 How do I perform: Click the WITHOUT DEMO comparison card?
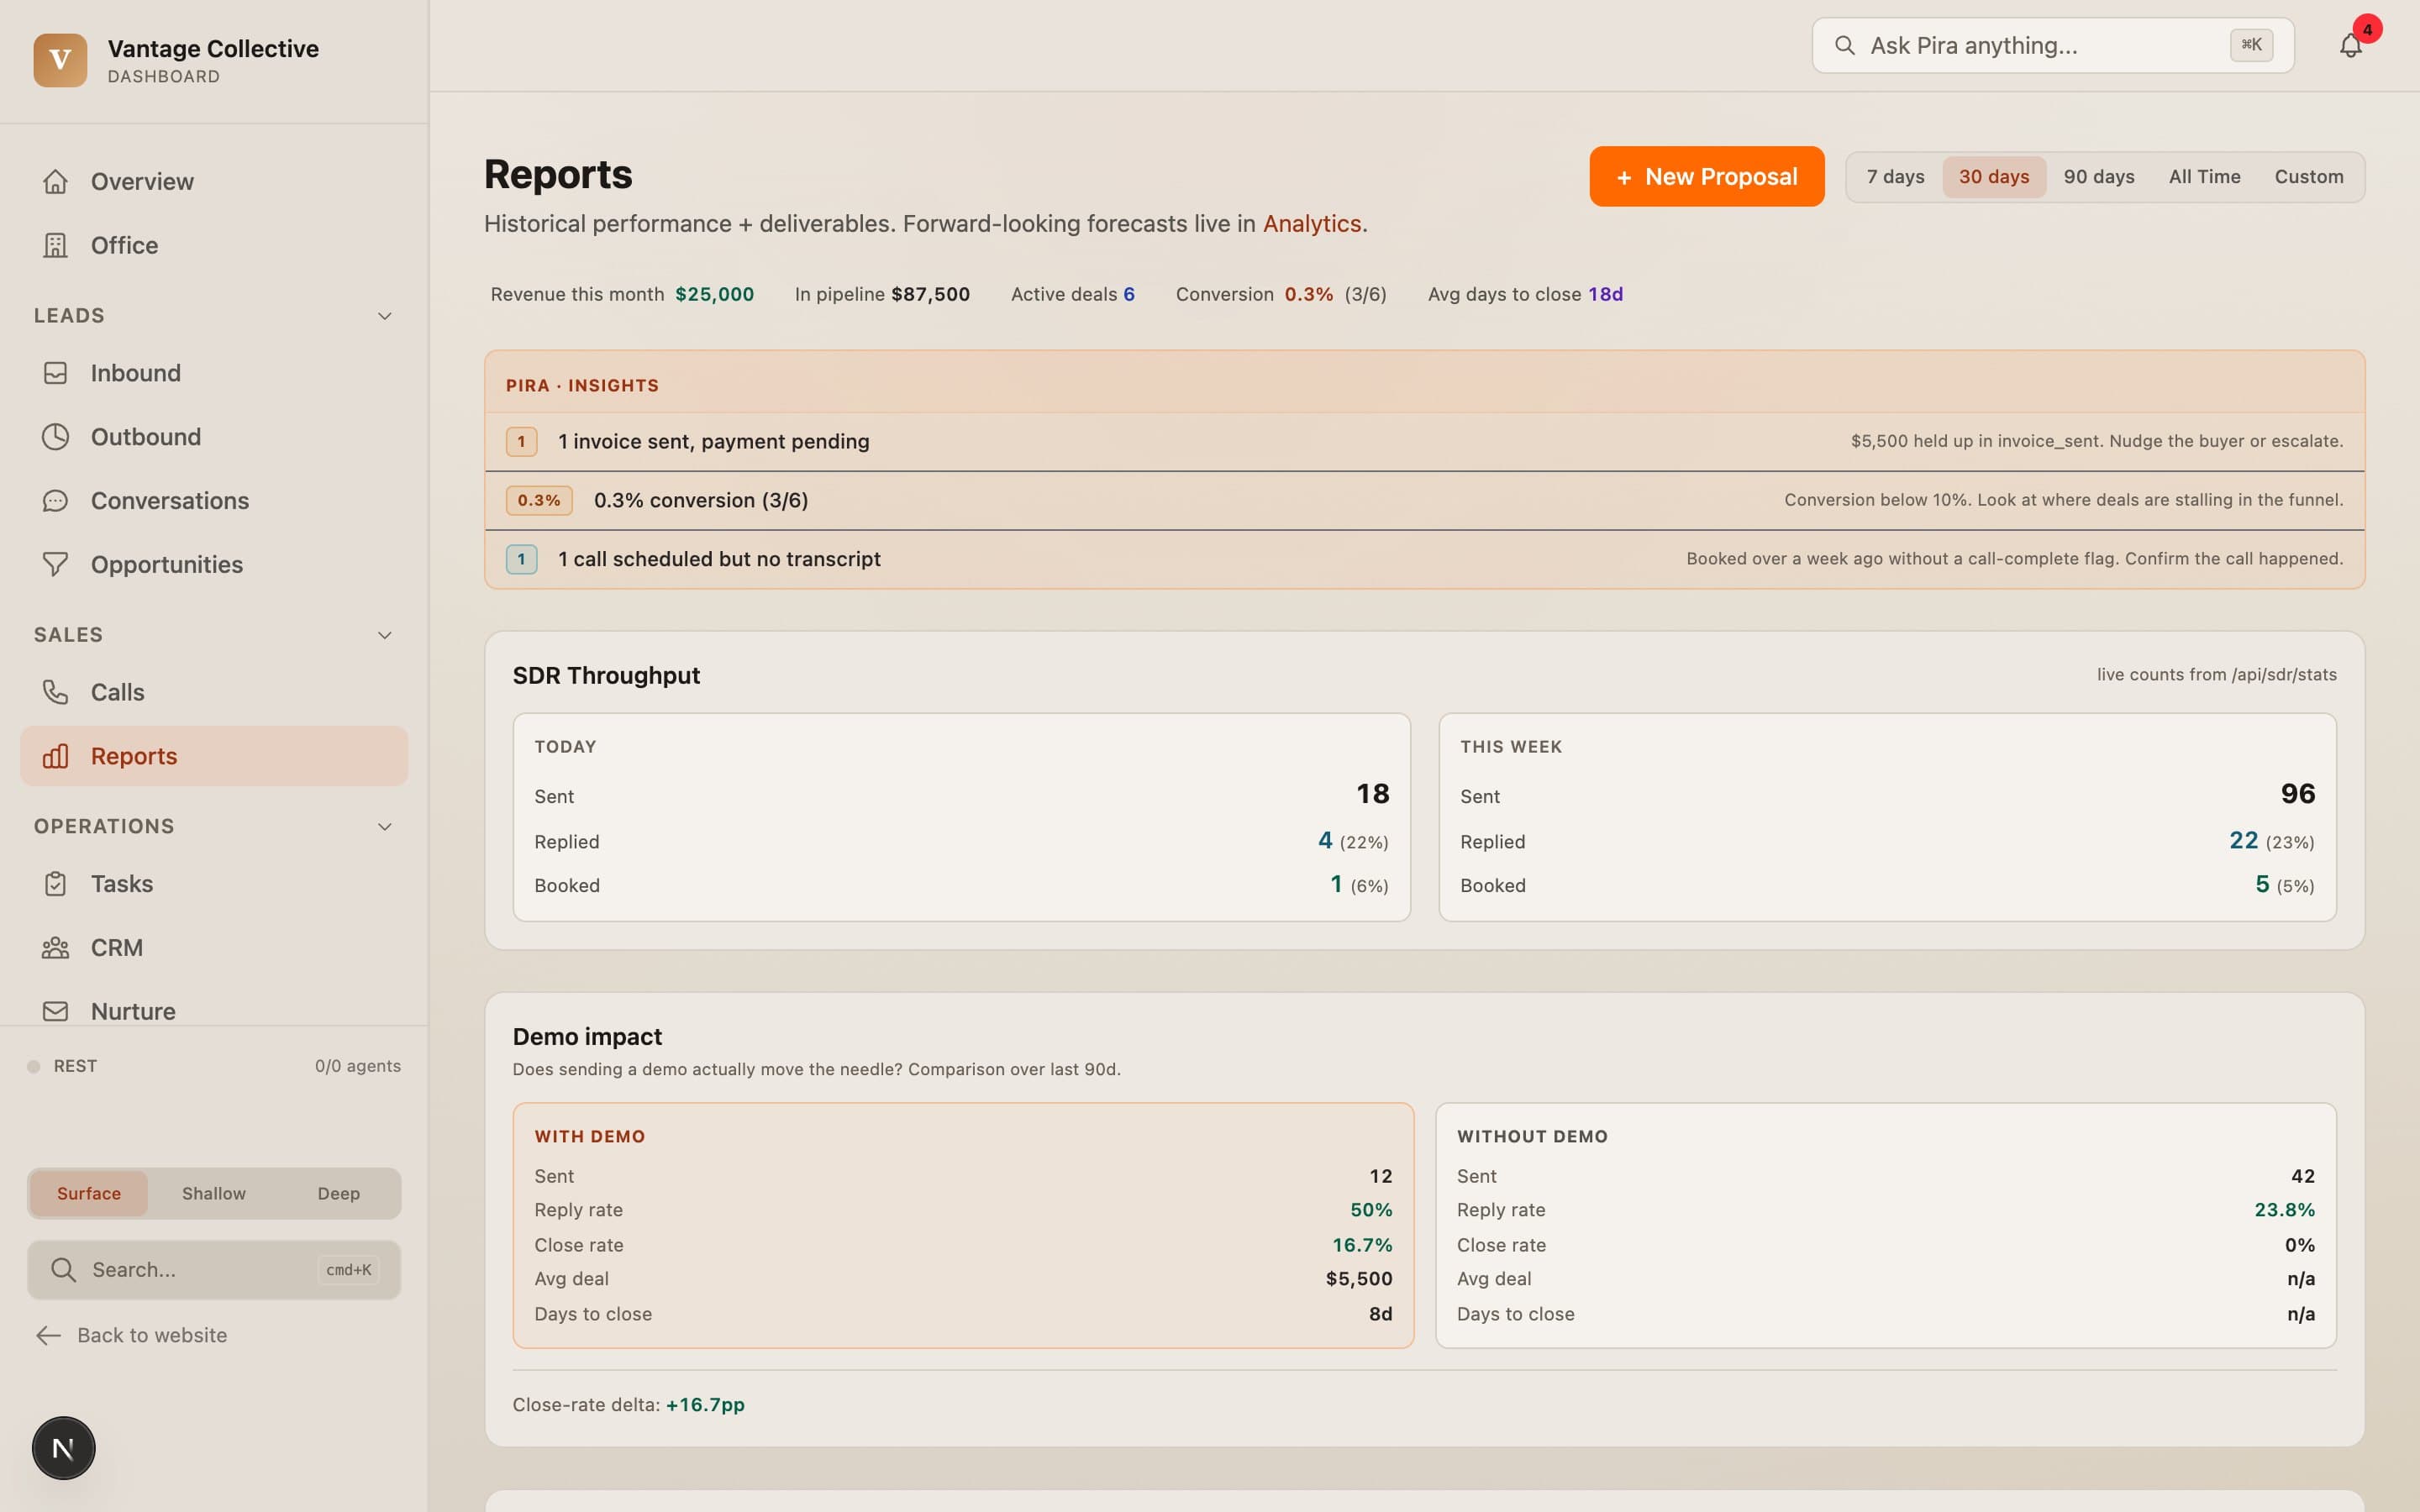point(1886,1225)
